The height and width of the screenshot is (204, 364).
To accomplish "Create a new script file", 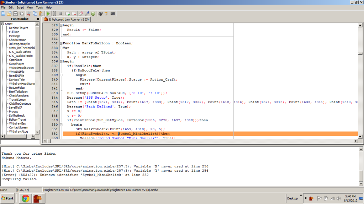I will 3,13.
